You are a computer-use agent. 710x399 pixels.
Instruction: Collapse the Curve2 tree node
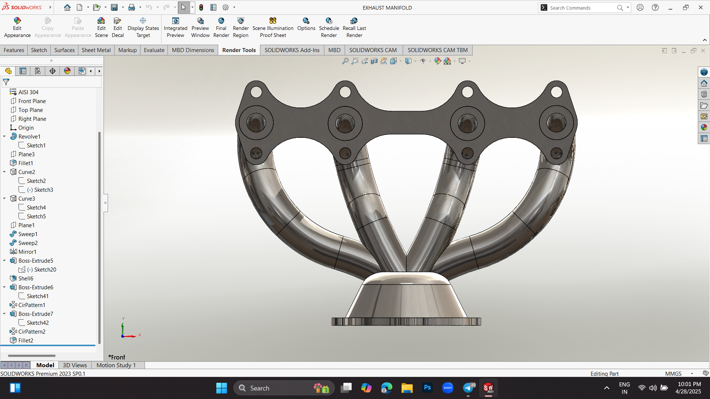click(4, 172)
